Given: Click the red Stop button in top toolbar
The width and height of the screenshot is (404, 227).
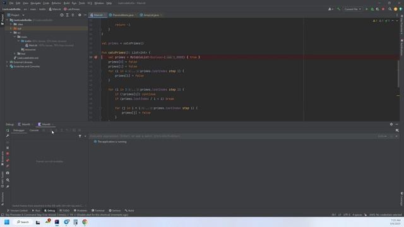Looking at the screenshot, I should pyautogui.click(x=383, y=9).
